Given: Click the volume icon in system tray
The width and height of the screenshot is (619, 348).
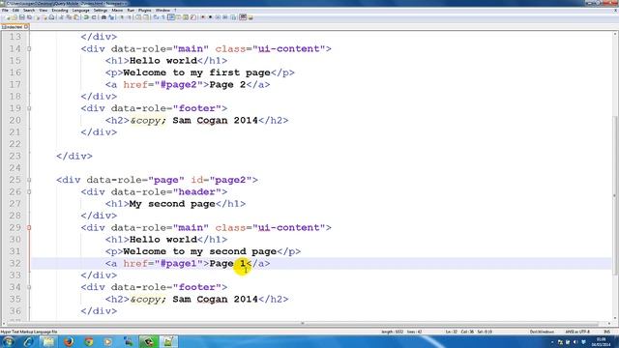Looking at the screenshot, I should [575, 342].
